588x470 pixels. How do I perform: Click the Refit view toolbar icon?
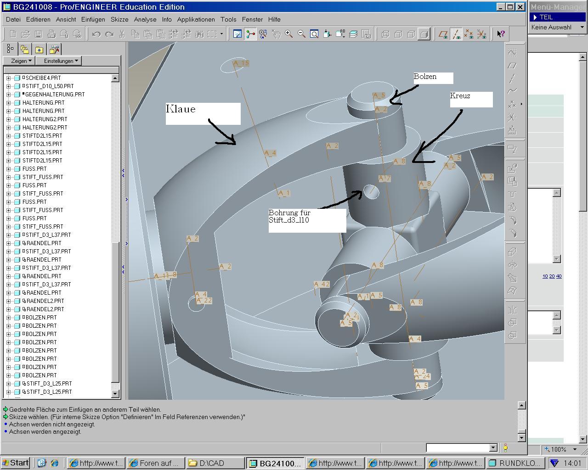tap(314, 34)
